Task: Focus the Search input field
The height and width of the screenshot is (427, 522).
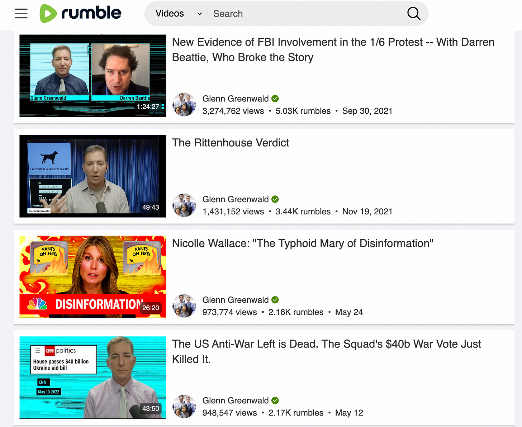Action: click(305, 14)
